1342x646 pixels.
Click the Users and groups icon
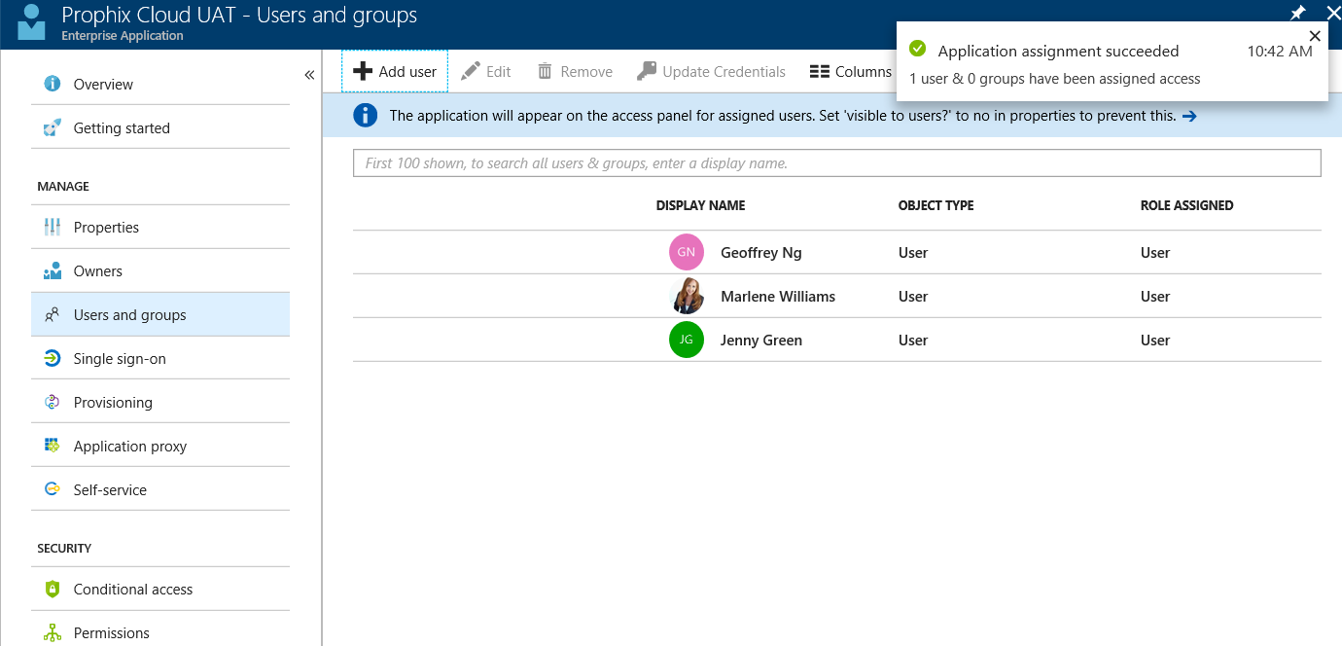point(53,314)
